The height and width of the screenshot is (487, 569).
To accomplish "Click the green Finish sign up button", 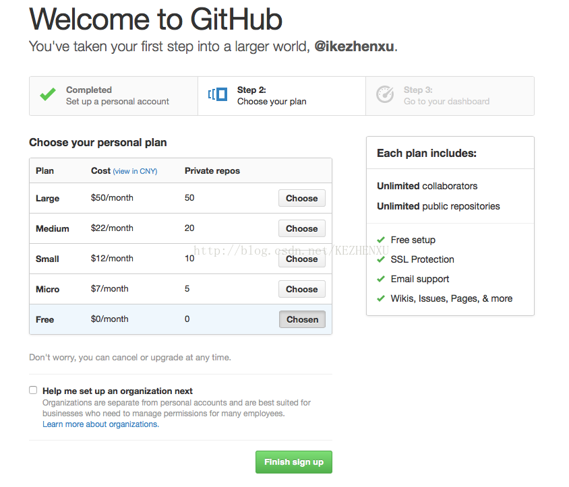I will 294,462.
